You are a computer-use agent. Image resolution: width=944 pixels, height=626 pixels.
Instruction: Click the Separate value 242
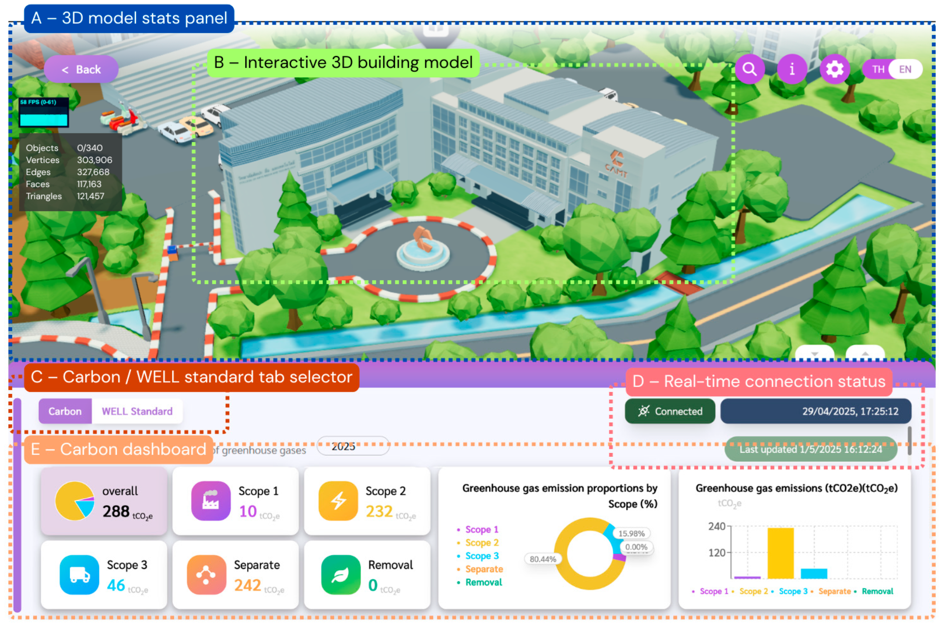(248, 585)
